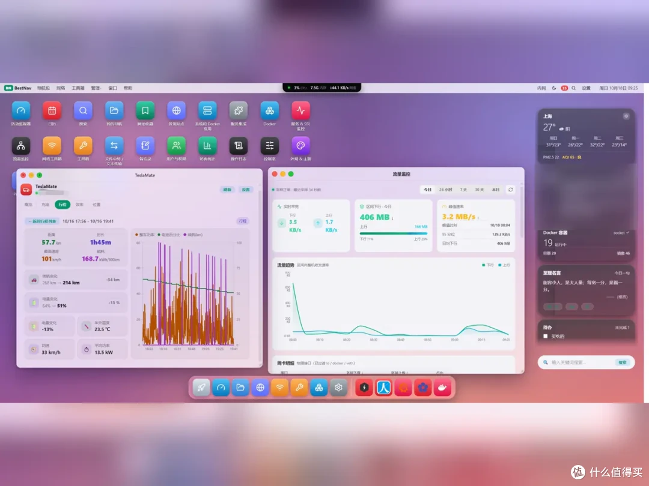Click the 406 MB traffic progress bar
Viewport: 649px width, 486px height.
click(x=393, y=233)
